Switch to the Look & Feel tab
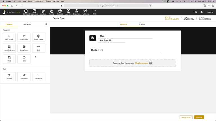216x121 pixels. click(x=27, y=24)
